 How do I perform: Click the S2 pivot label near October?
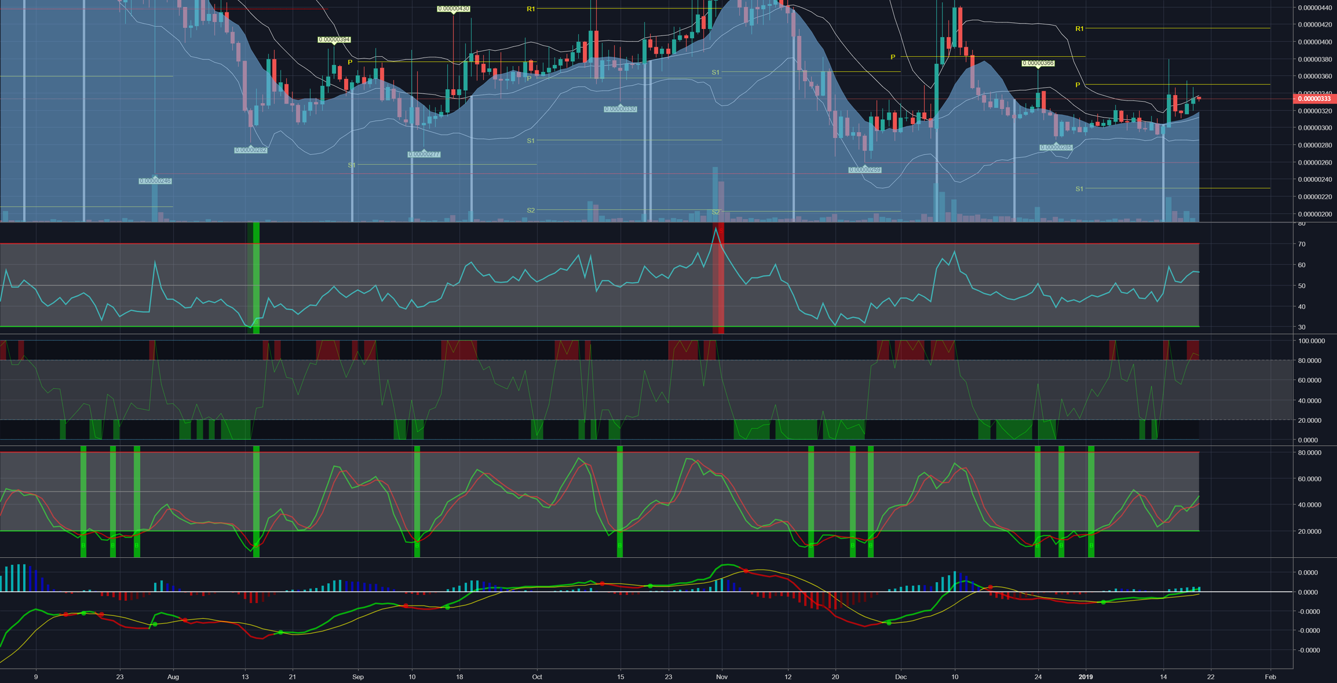pyautogui.click(x=531, y=210)
